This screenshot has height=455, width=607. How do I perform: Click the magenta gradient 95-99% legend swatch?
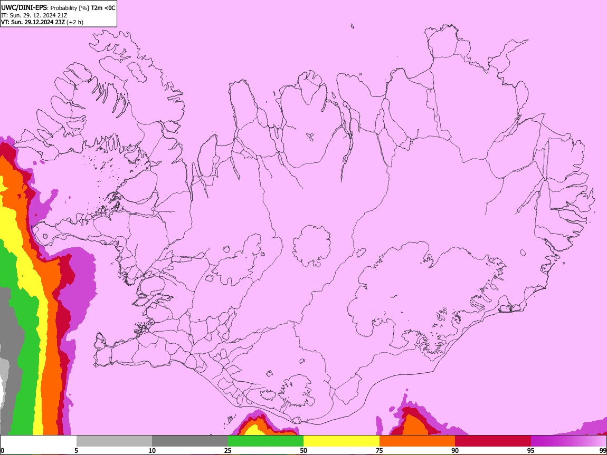click(x=568, y=441)
